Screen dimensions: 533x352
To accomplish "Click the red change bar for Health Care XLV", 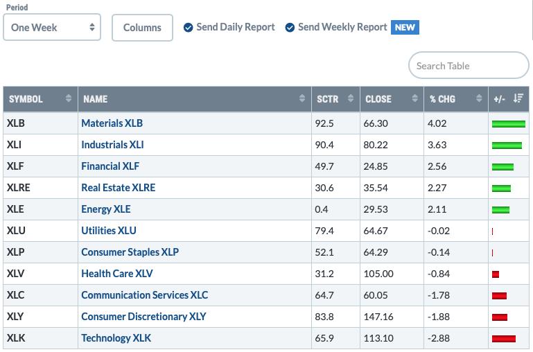I will click(496, 274).
